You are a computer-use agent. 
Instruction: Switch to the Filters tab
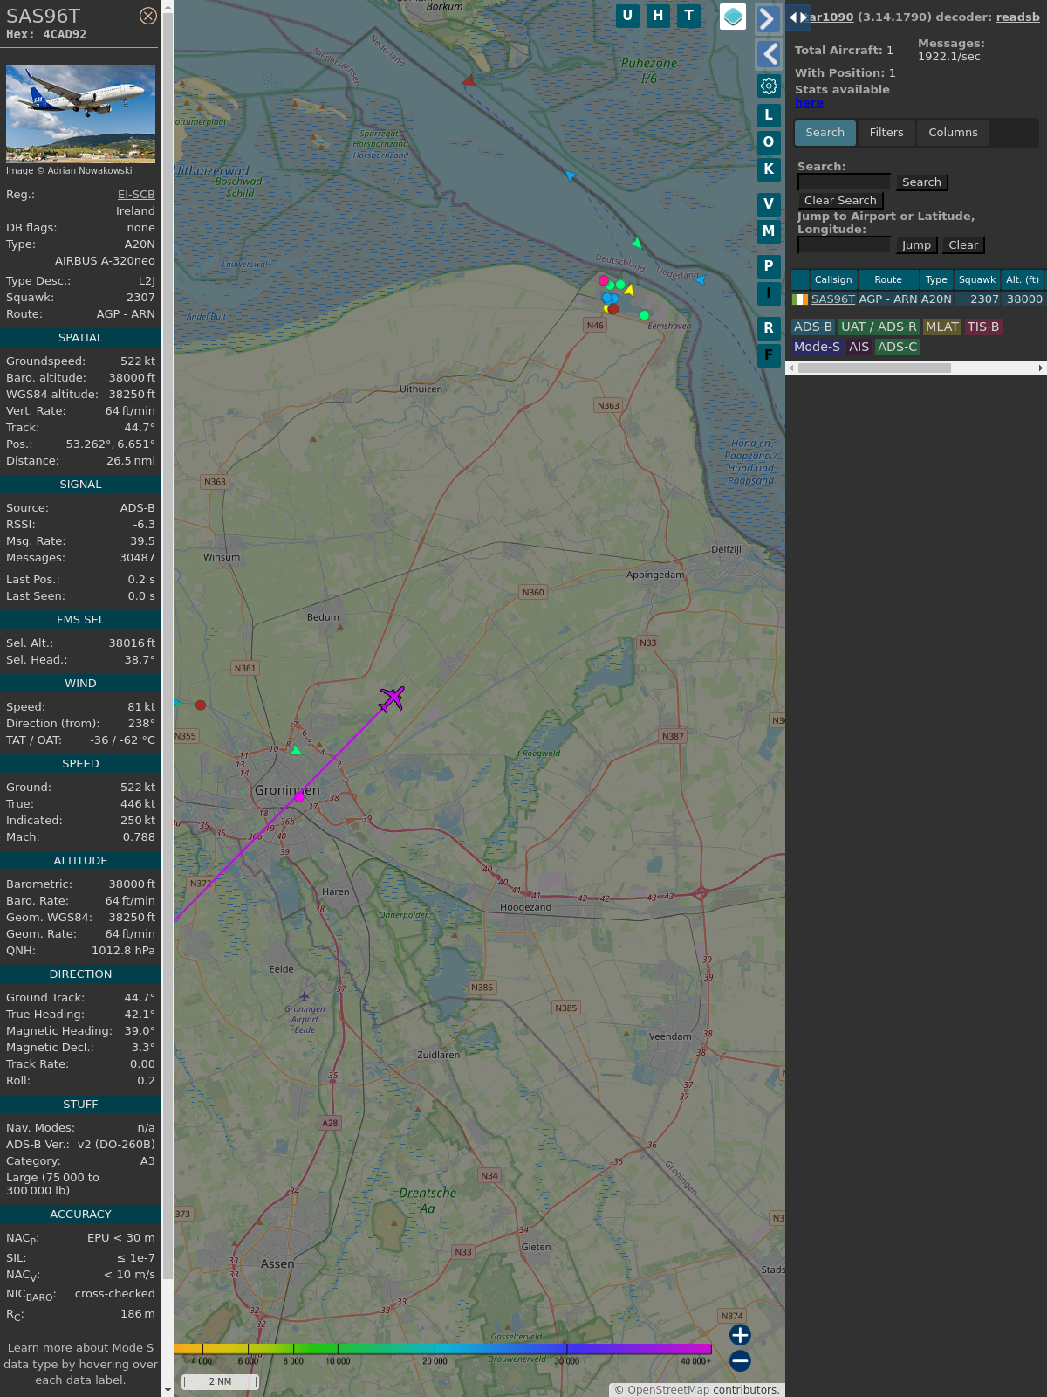pos(886,133)
